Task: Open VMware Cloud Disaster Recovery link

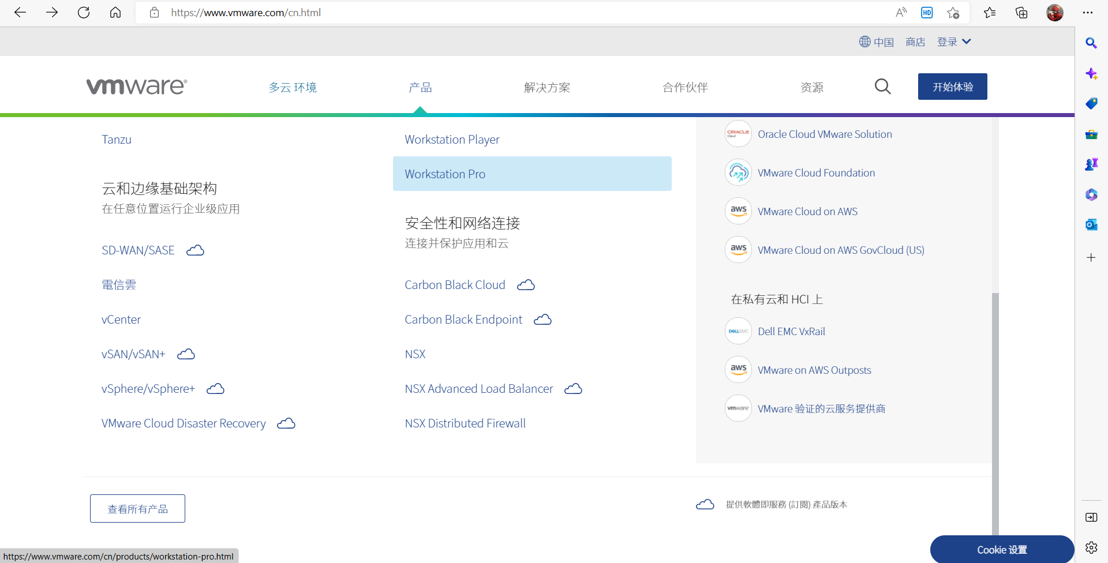Action: pos(184,423)
